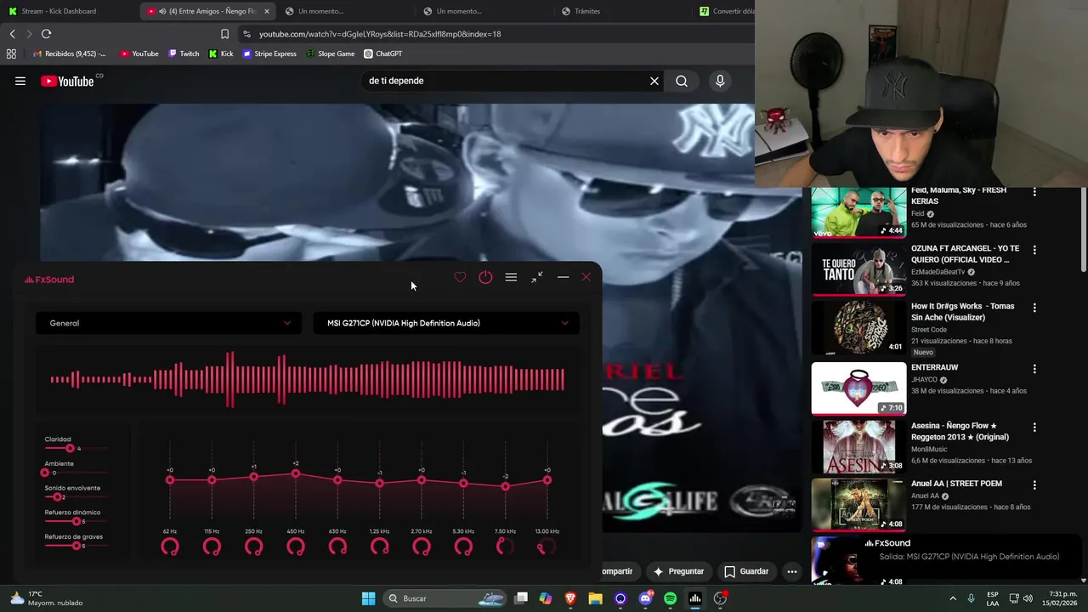Open YouTube guide hamburger menu
Viewport: 1088px width, 612px height.
[x=20, y=82]
